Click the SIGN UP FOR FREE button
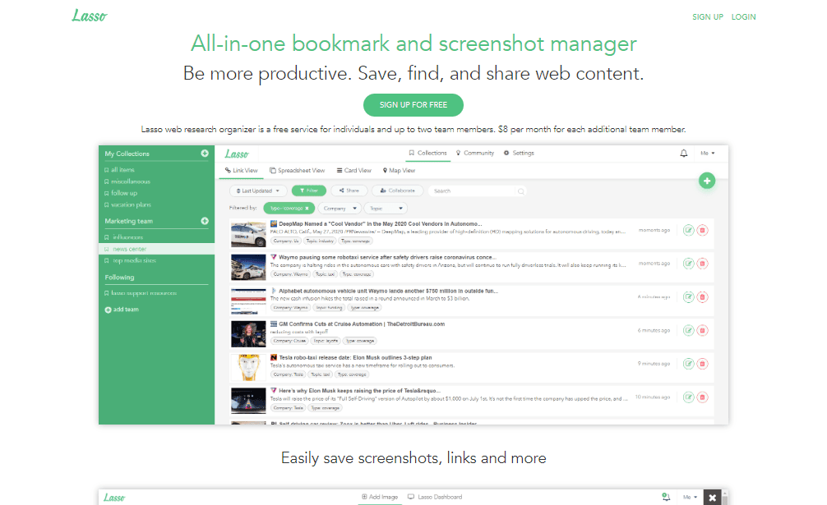The height and width of the screenshot is (505, 827). (x=413, y=105)
